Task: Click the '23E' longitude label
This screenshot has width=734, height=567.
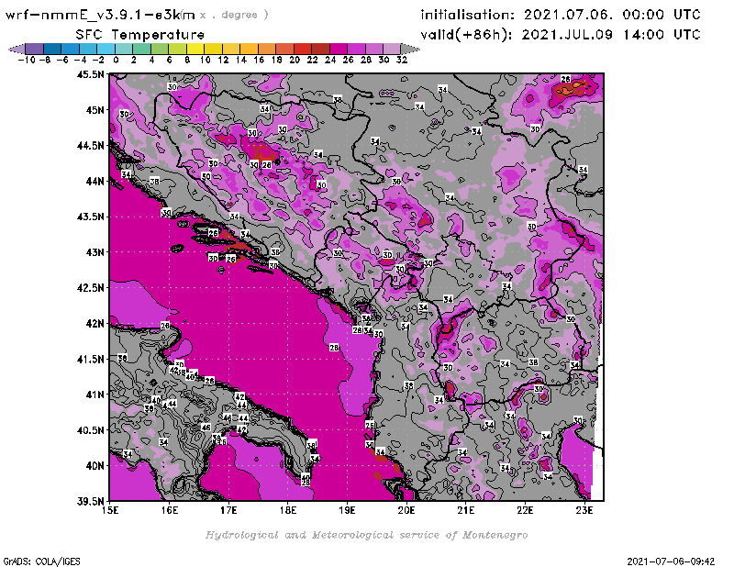Action: point(584,510)
